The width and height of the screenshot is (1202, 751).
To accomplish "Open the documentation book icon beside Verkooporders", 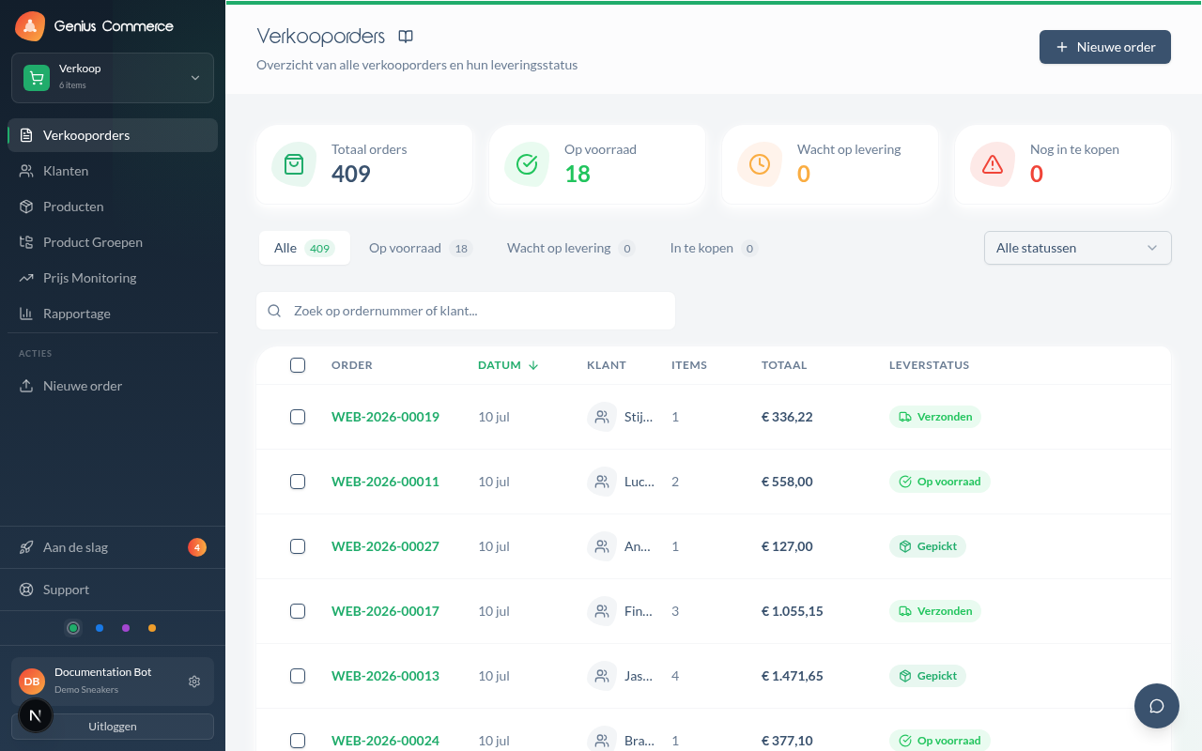I will (x=406, y=37).
